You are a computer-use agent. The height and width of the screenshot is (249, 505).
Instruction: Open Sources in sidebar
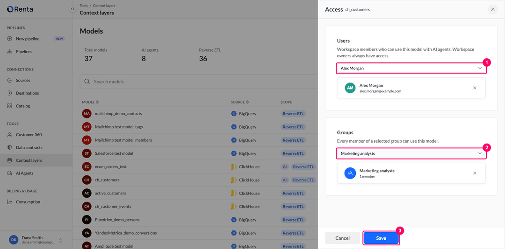[x=36, y=80]
